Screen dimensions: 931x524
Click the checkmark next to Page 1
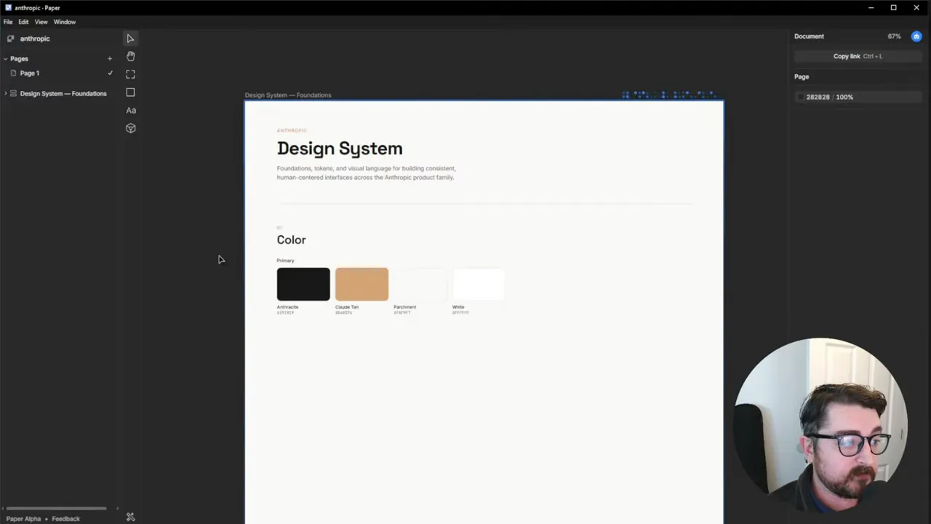110,73
